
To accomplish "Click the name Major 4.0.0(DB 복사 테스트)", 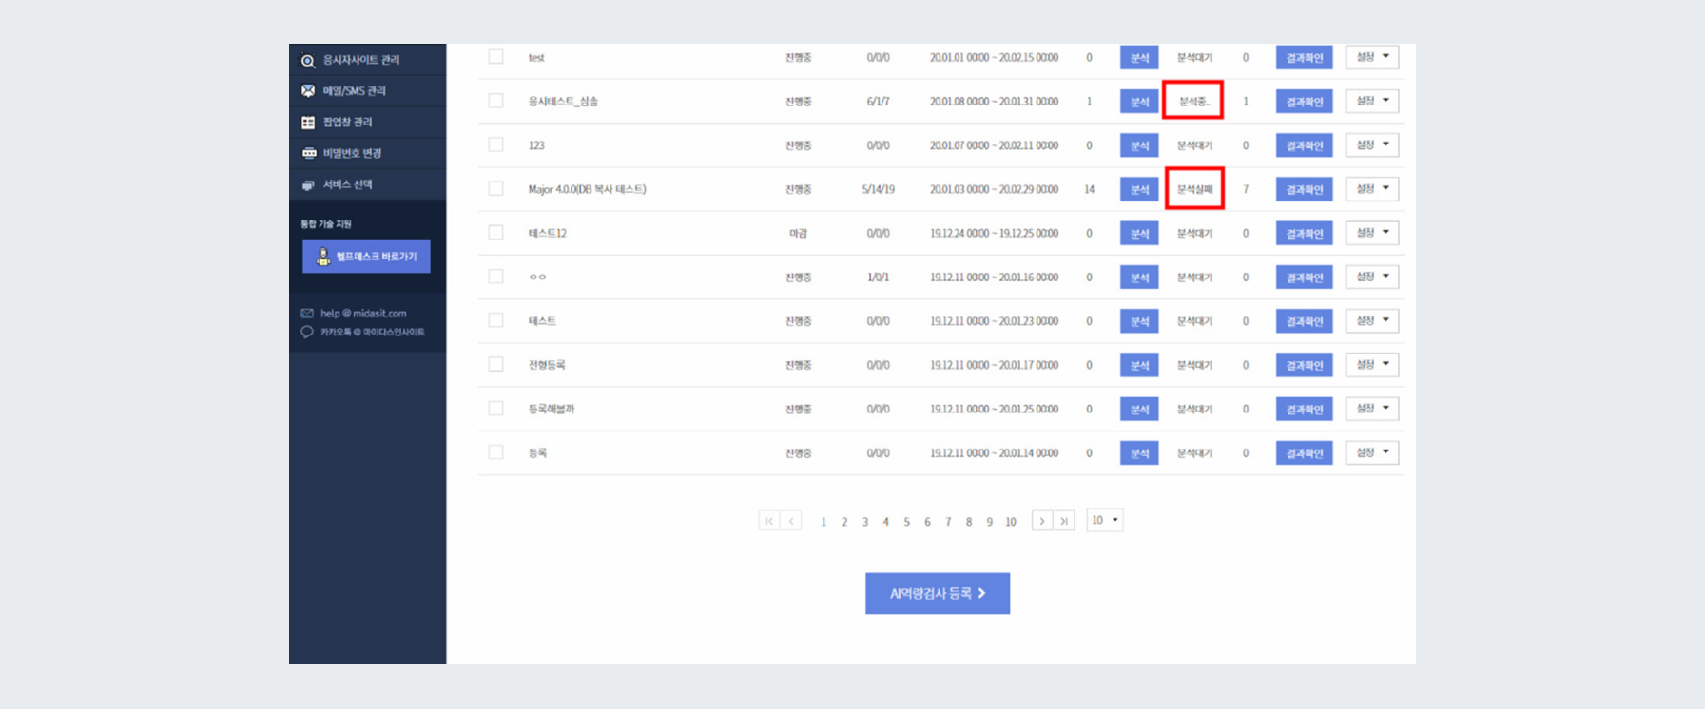I will pos(587,189).
